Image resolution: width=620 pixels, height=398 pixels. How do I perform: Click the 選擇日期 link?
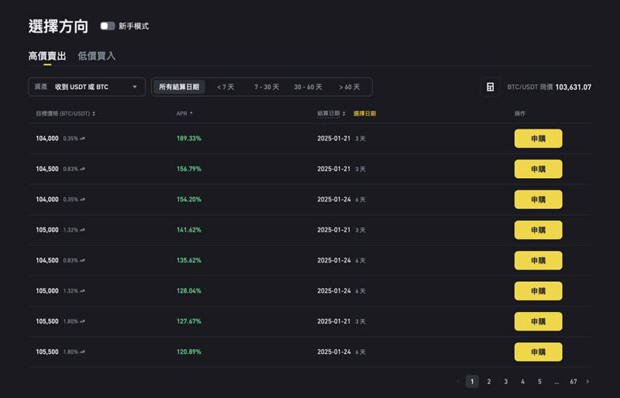pyautogui.click(x=364, y=114)
